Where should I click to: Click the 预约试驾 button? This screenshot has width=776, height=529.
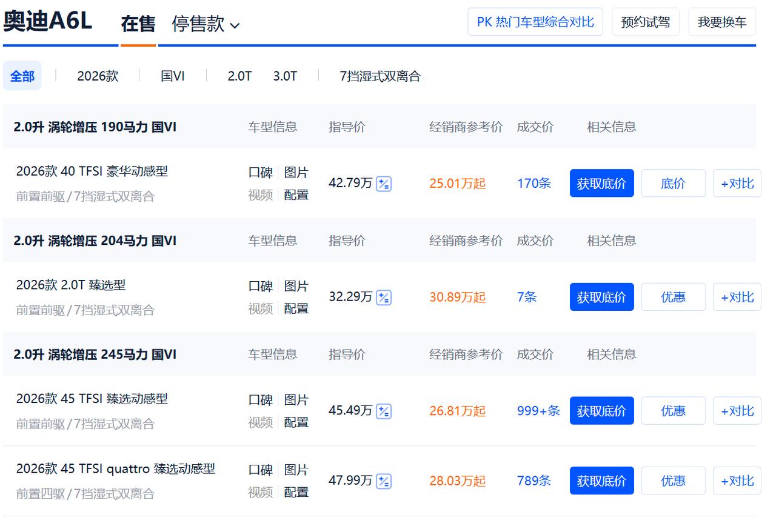pos(646,22)
